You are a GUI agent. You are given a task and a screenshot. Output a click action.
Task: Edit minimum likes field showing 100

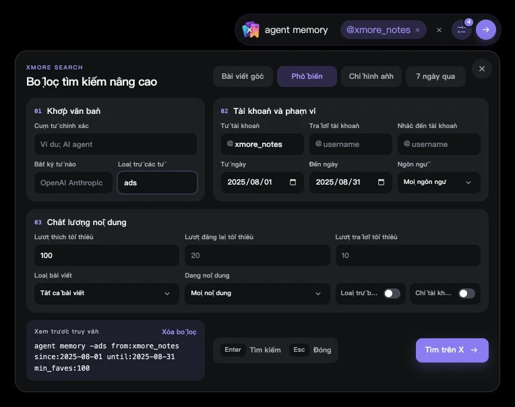[107, 255]
